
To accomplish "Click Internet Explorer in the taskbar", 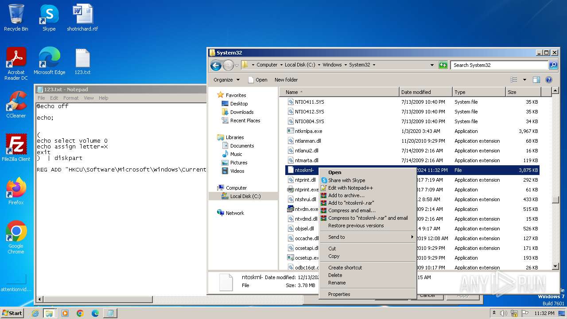I will click(x=35, y=313).
